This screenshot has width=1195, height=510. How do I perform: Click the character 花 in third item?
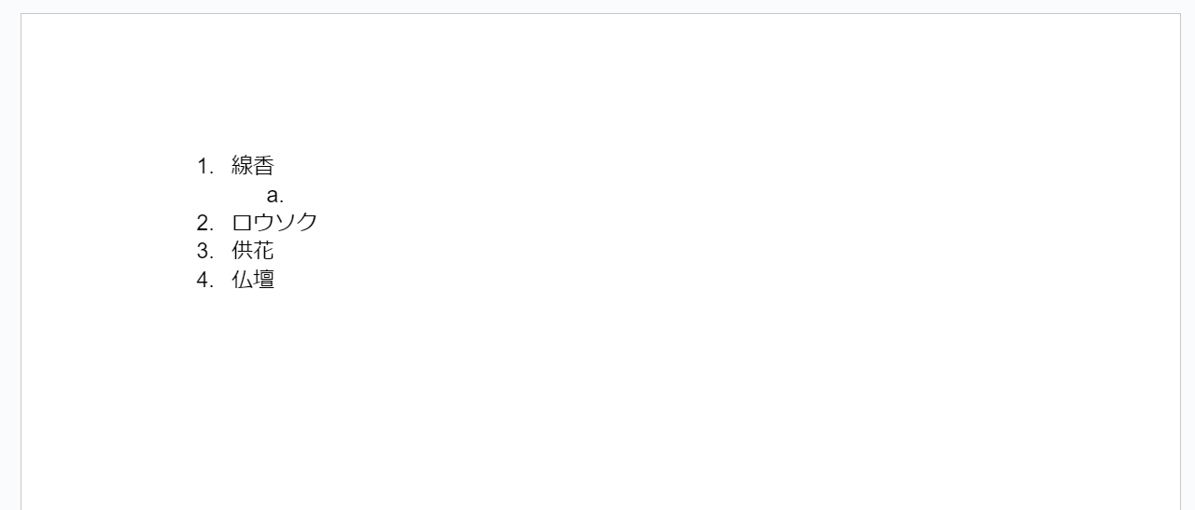click(x=264, y=251)
